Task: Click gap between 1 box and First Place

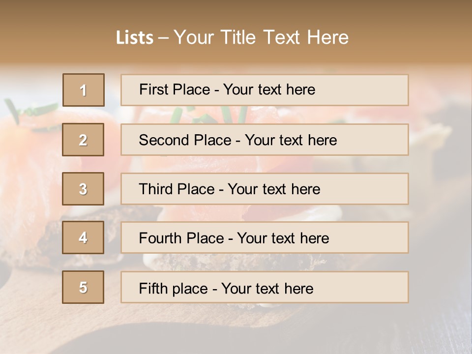Action: click(113, 90)
